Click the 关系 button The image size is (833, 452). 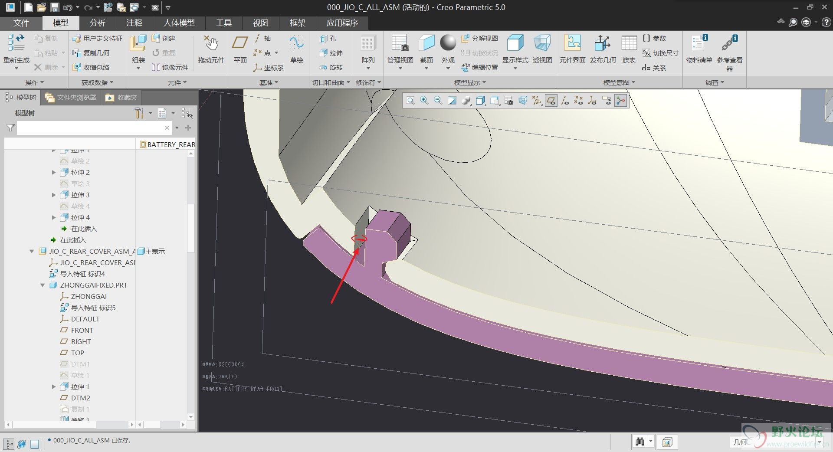653,68
